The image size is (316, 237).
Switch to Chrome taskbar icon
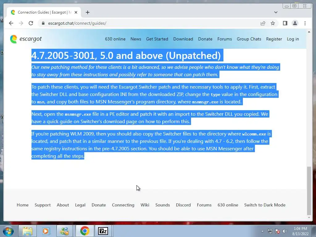pyautogui.click(x=85, y=231)
